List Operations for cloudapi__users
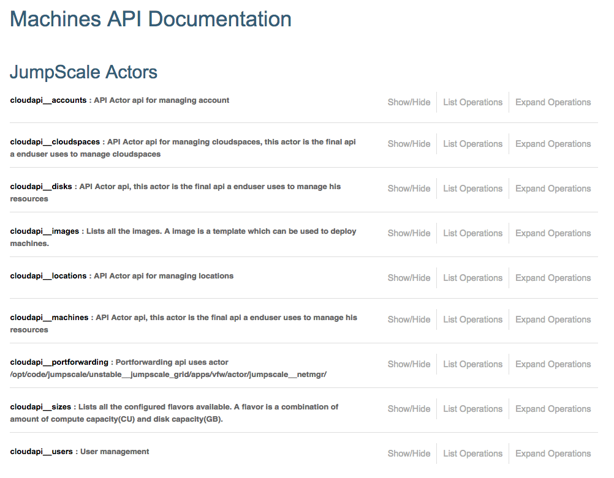Image resolution: width=614 pixels, height=478 pixels. click(x=472, y=454)
